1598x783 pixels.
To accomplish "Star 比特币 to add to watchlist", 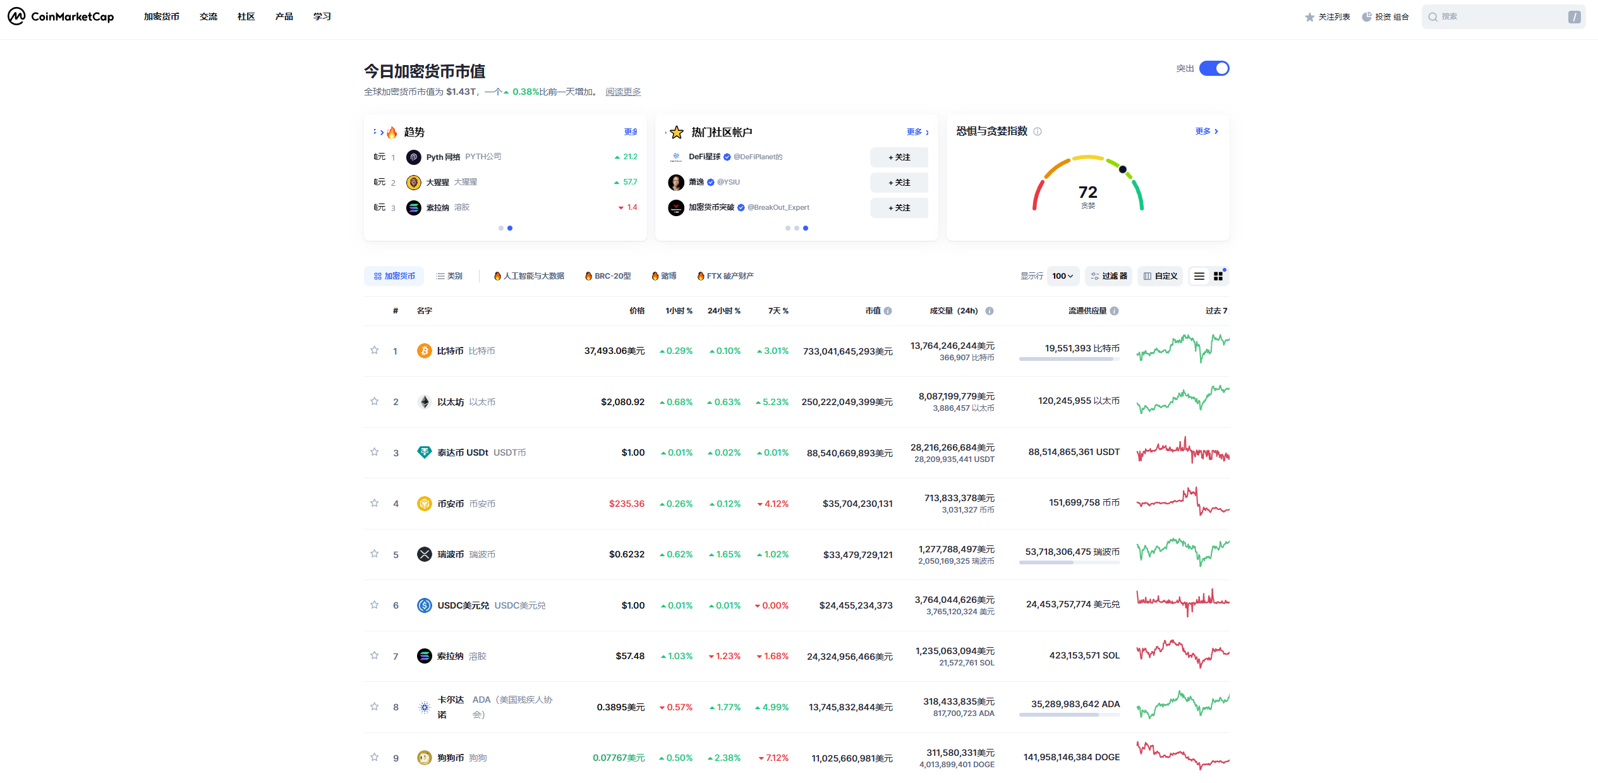I will (x=374, y=350).
